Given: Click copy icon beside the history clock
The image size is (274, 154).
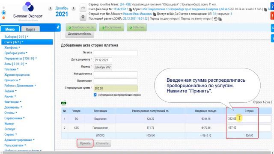Looking at the screenshot, I should (x=220, y=19).
